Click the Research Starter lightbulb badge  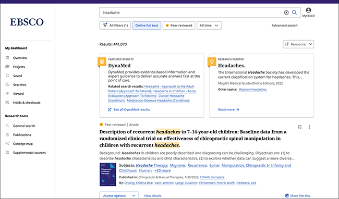click(212, 62)
